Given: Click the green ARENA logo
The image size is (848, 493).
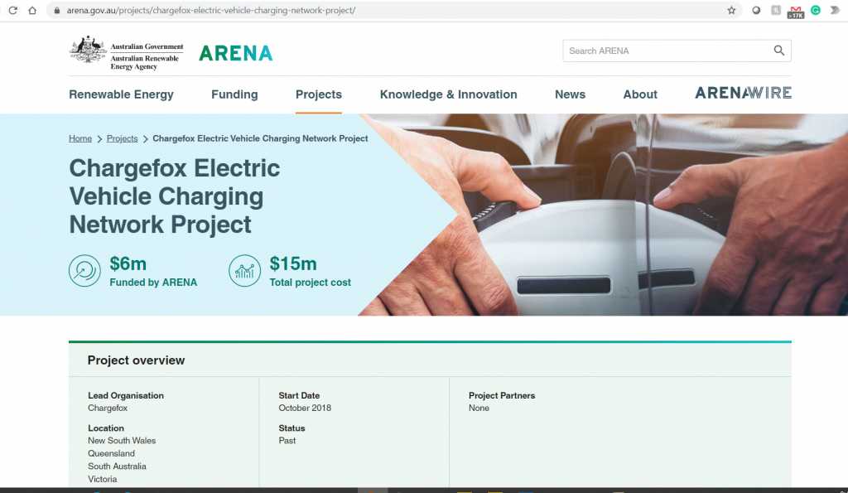Looking at the screenshot, I should click(236, 53).
